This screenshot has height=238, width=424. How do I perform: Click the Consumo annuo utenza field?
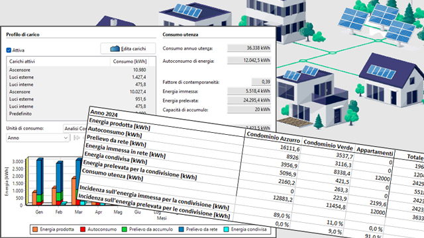pos(249,48)
